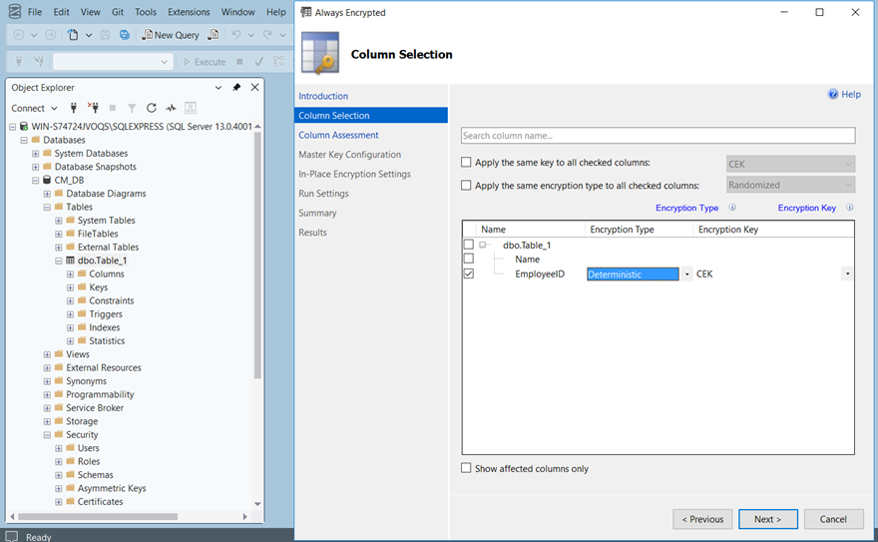Check Apply the same encryption type checkbox
Image resolution: width=878 pixels, height=542 pixels.
466,186
